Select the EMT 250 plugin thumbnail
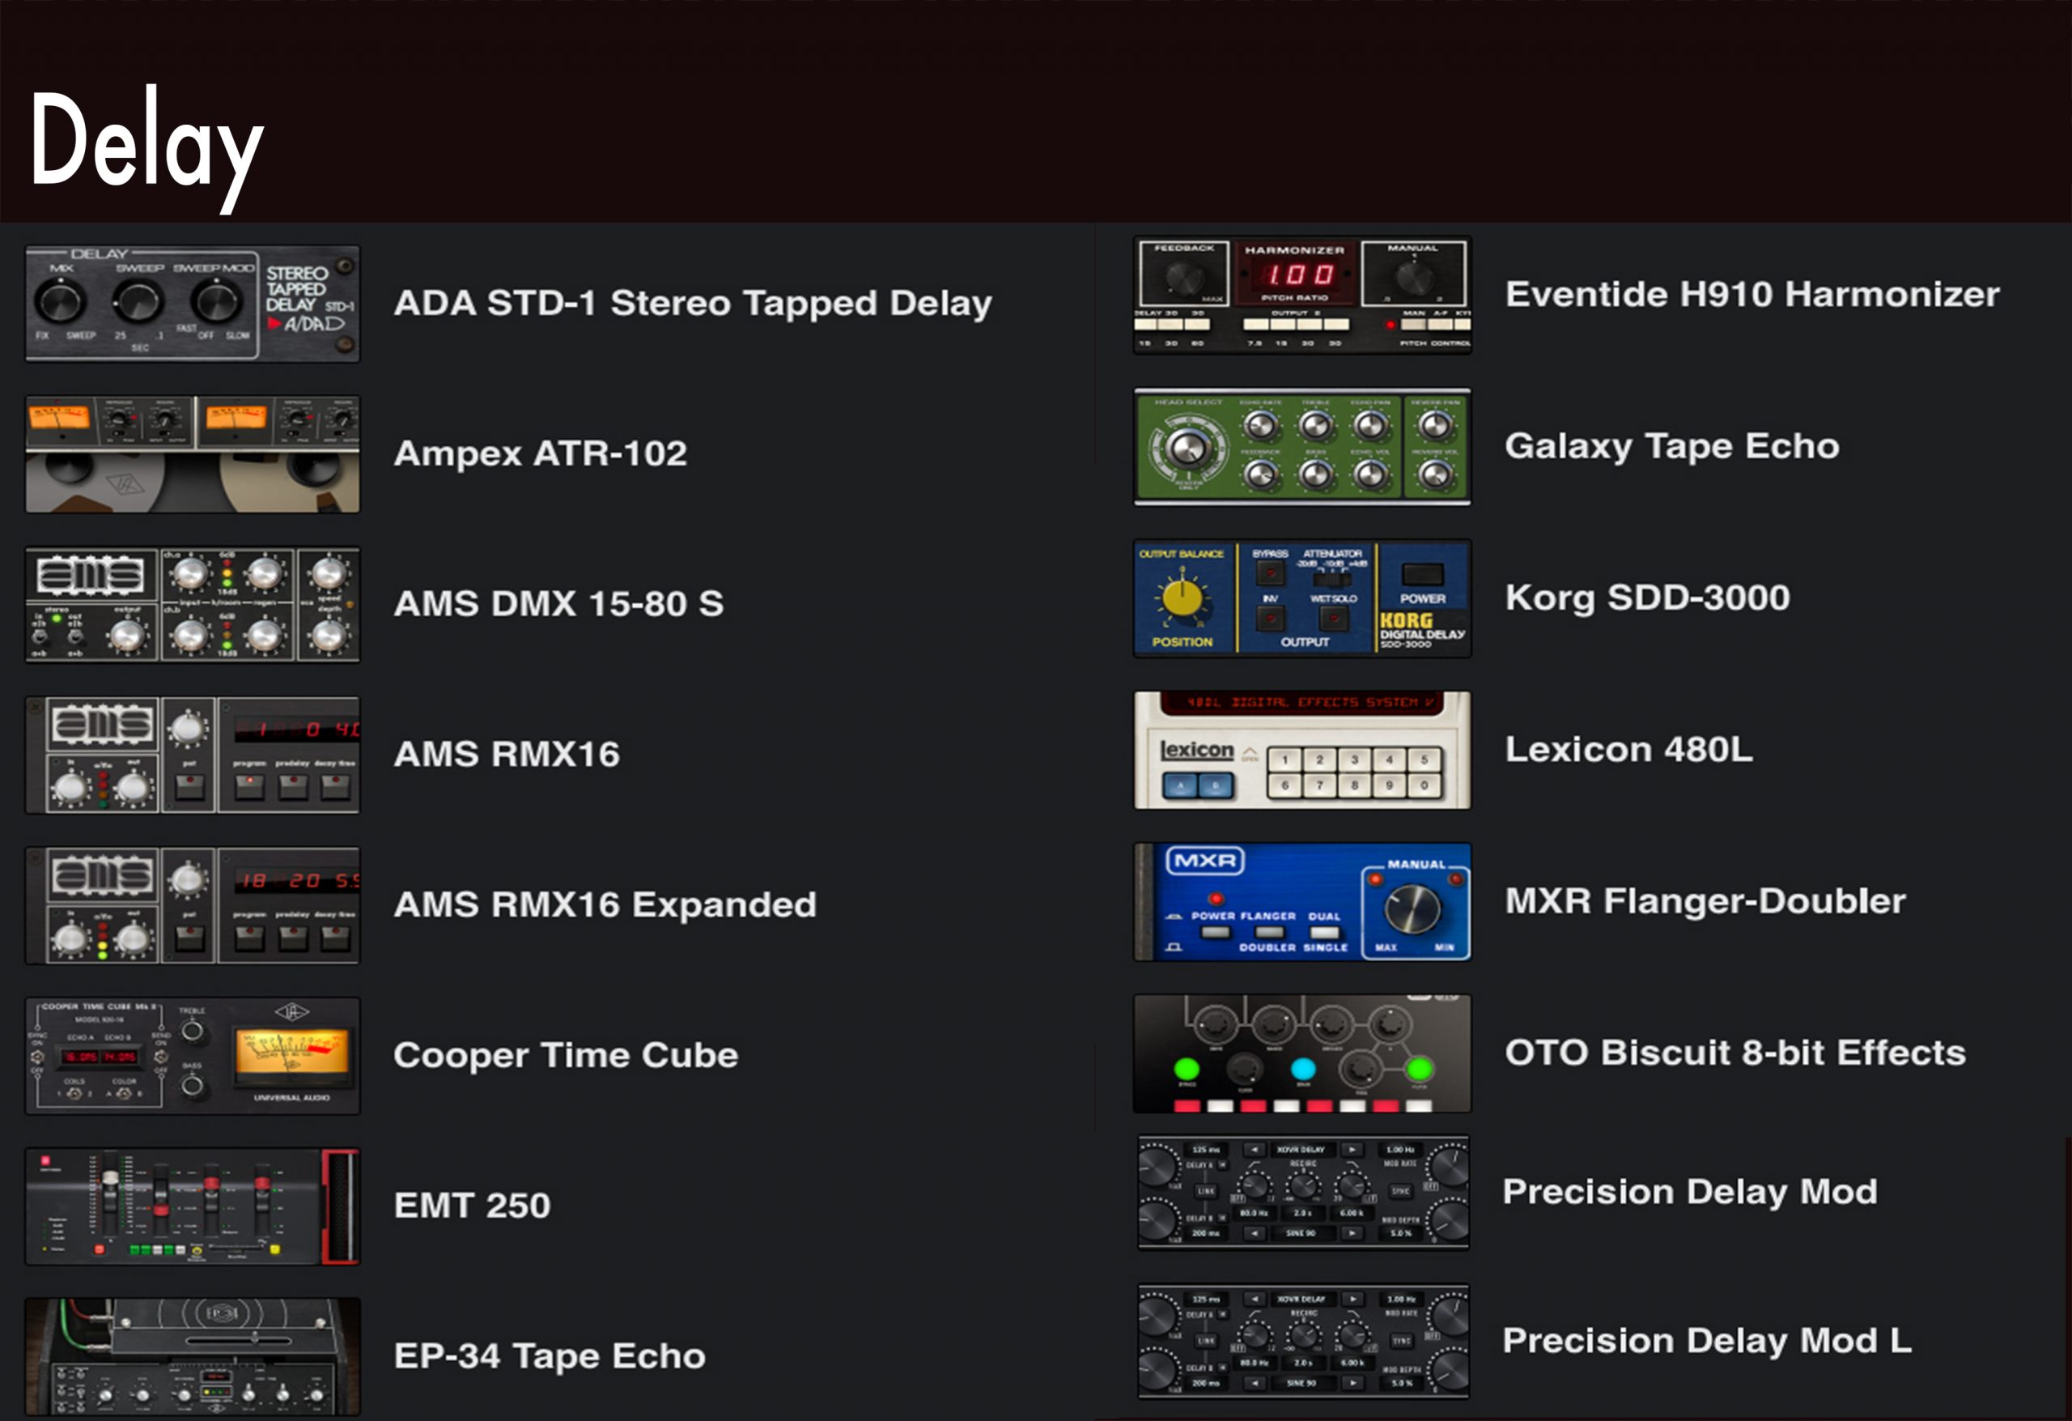2072x1421 pixels. 192,1206
